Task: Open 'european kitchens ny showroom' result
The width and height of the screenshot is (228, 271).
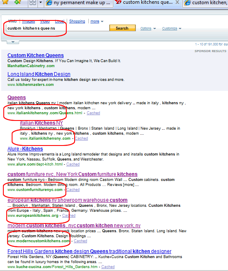Action: coord(68,200)
